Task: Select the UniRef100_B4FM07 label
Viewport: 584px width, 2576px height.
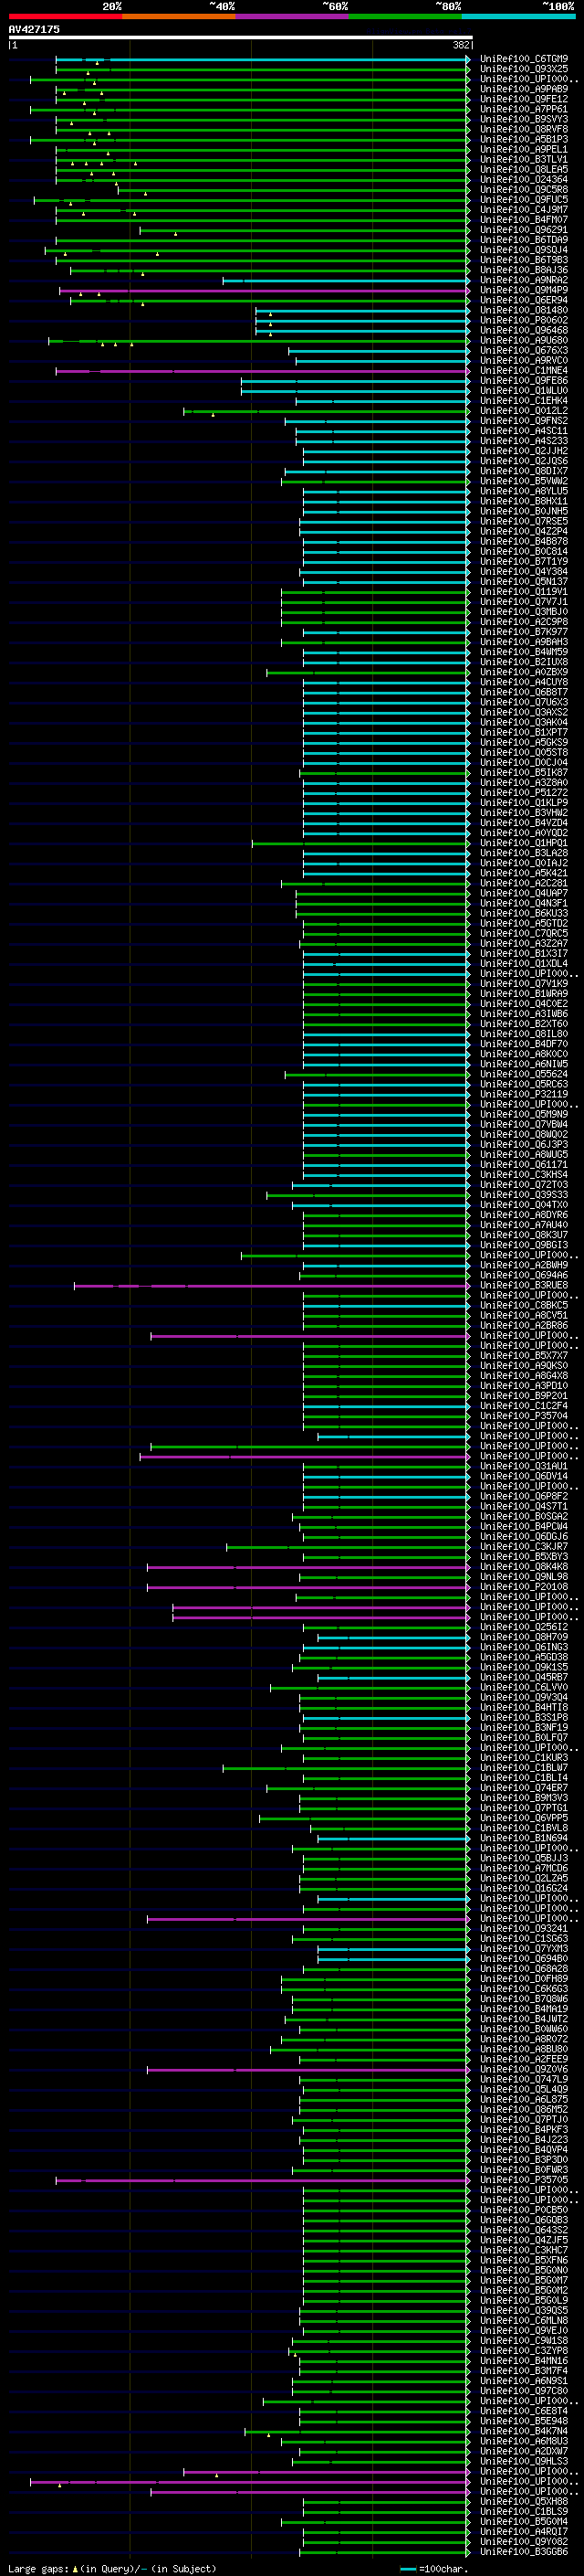Action: click(523, 220)
